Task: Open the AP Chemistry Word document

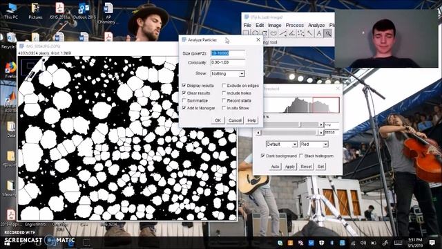Action: (108, 12)
